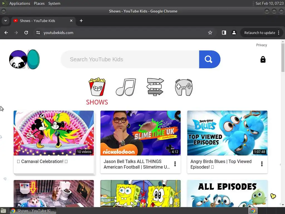This screenshot has width=285, height=214.
Task: Open Chrome three-dot menu
Action: point(279,33)
